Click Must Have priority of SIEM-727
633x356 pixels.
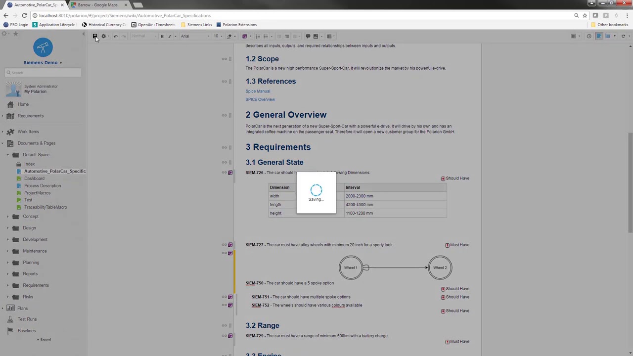point(457,245)
